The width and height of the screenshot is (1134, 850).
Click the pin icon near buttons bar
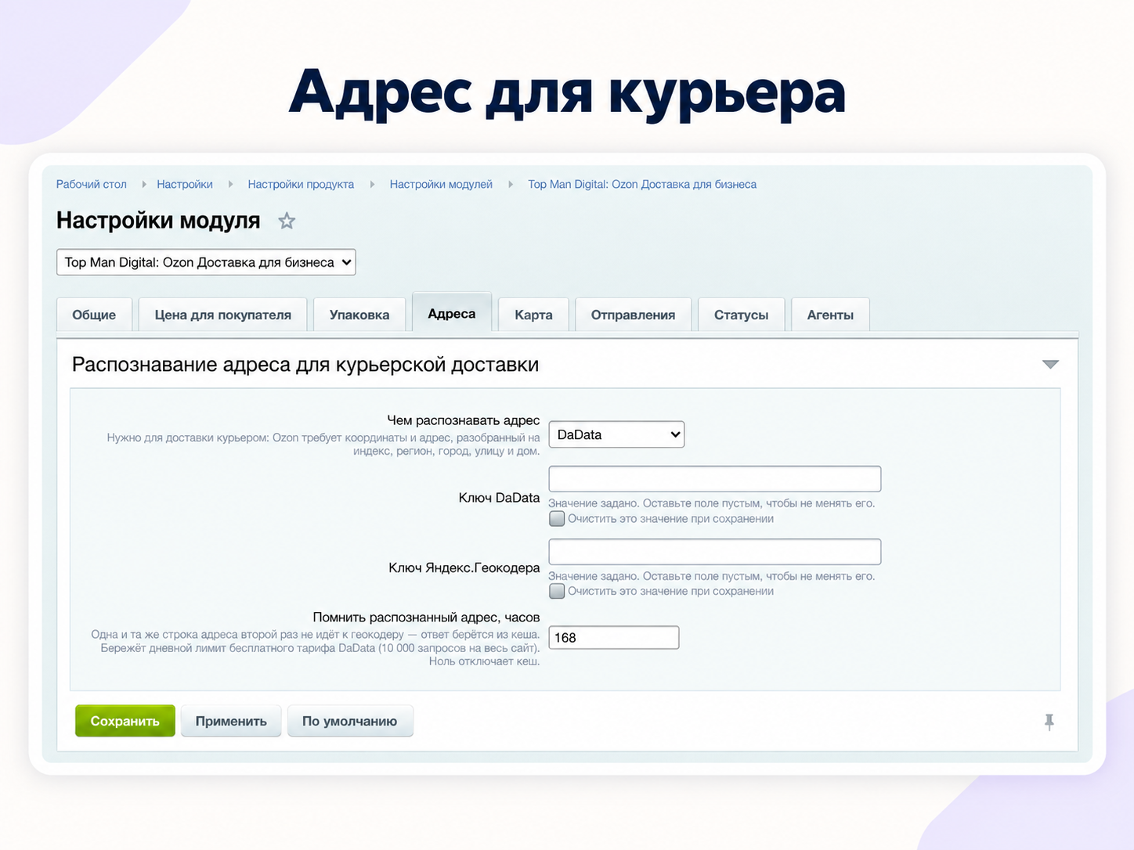pos(1049,722)
